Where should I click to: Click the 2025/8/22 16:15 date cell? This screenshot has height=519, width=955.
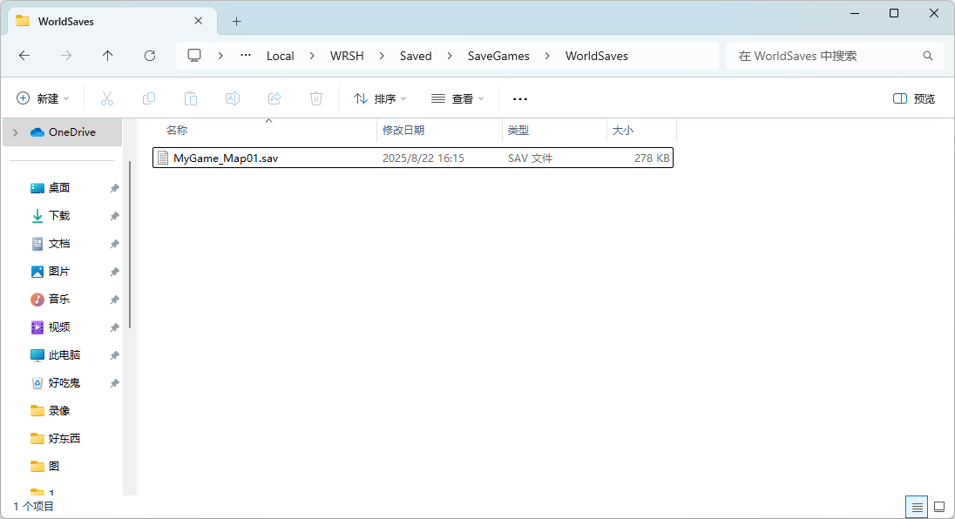pyautogui.click(x=423, y=158)
